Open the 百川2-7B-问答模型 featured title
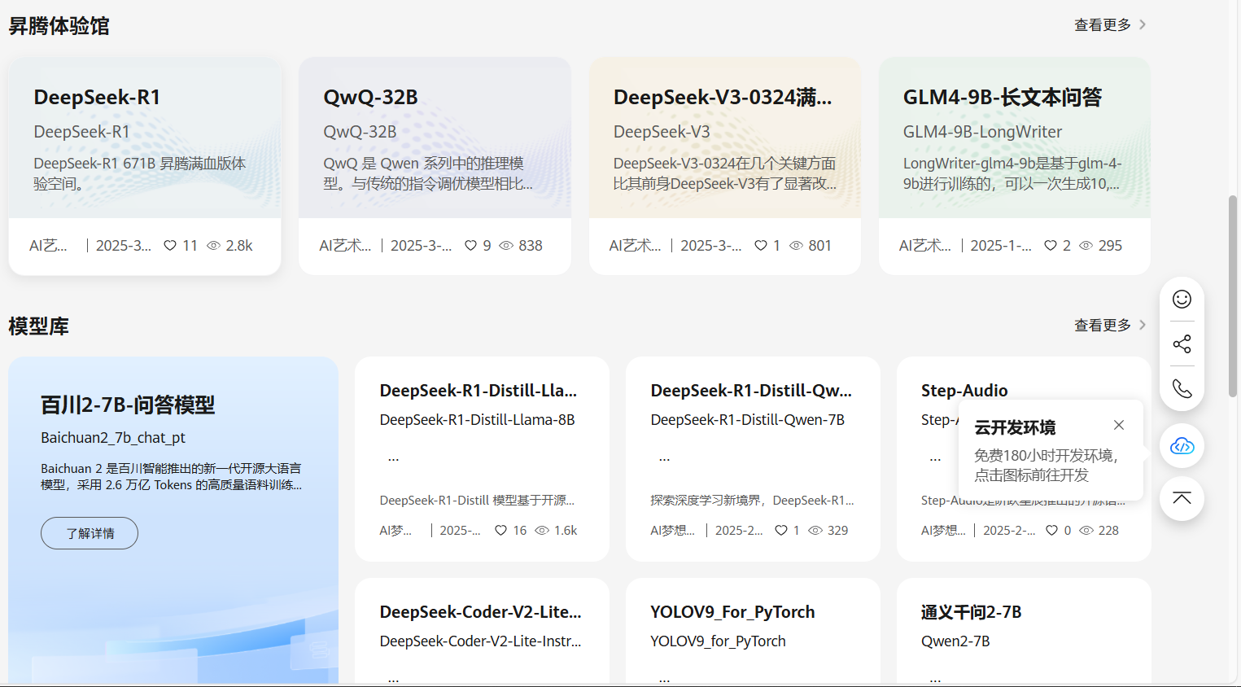The height and width of the screenshot is (687, 1241). [x=128, y=405]
